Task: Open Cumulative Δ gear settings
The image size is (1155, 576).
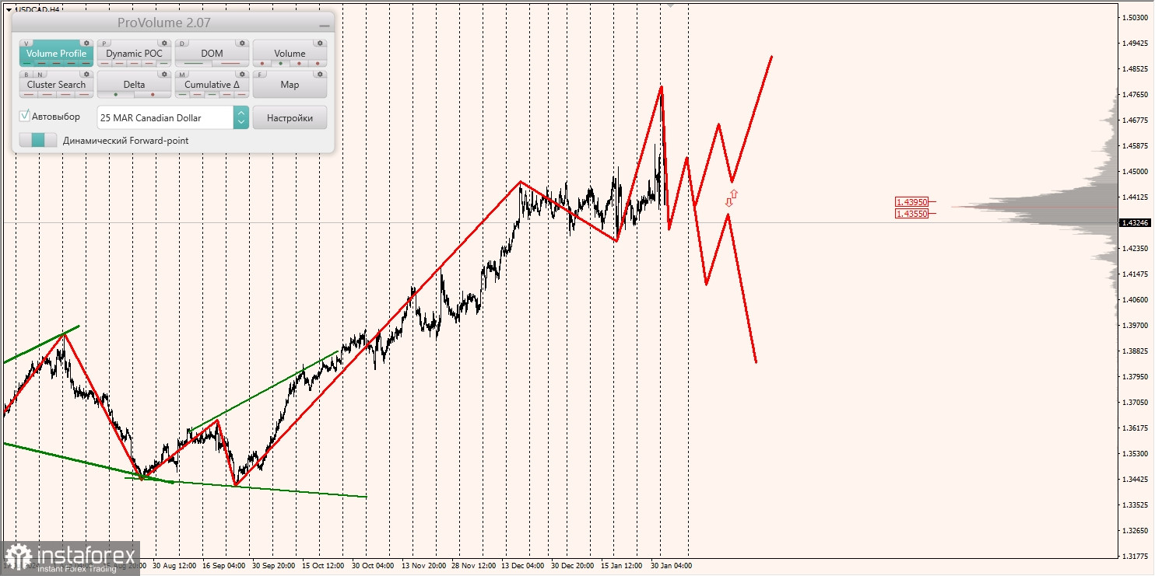Action: pyautogui.click(x=242, y=74)
